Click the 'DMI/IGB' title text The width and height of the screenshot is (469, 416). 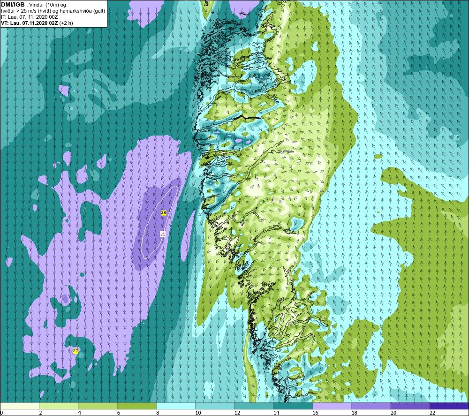click(13, 5)
